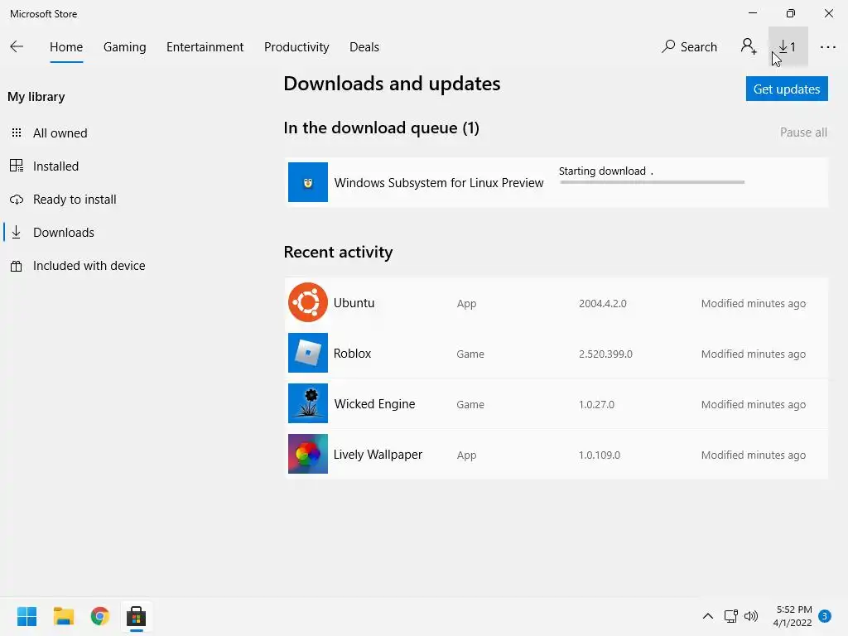Click the Starting download status text
Image resolution: width=848 pixels, height=636 pixels.
[x=602, y=171]
